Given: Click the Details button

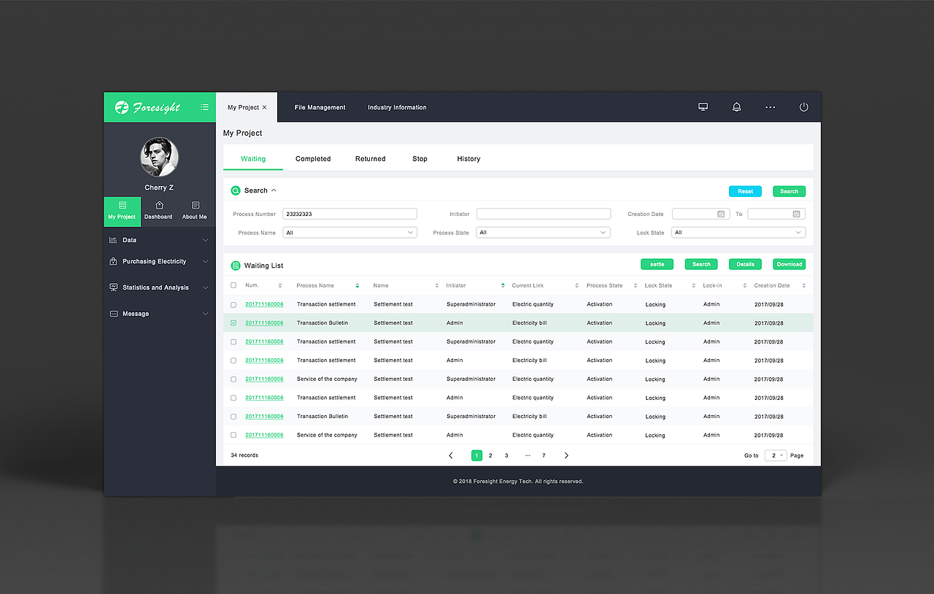Looking at the screenshot, I should click(745, 264).
